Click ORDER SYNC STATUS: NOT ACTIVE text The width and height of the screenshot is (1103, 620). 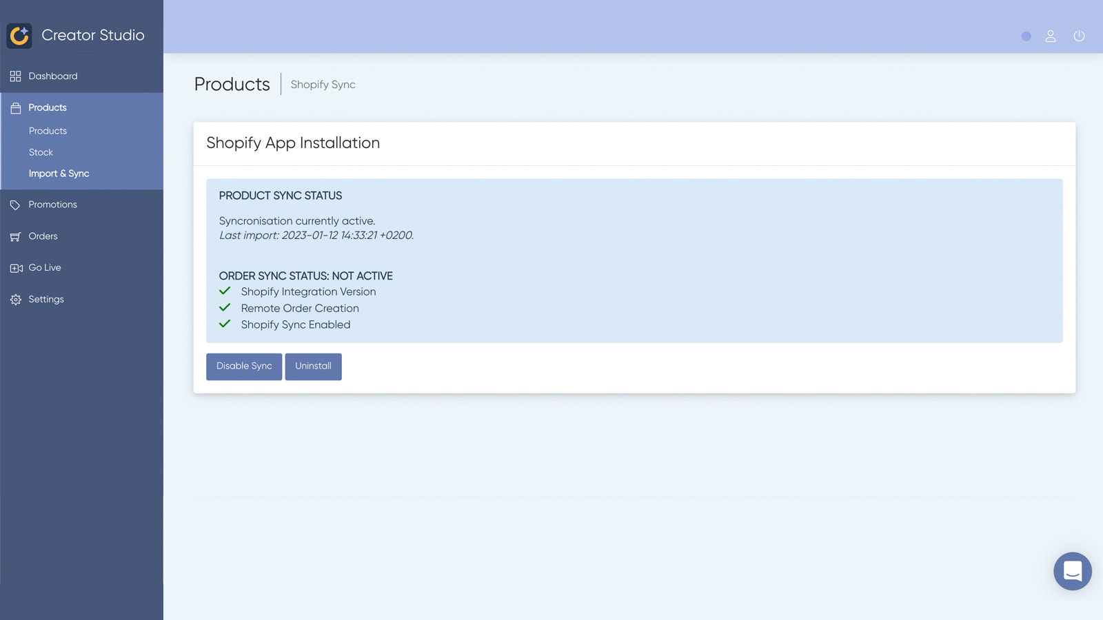(x=305, y=276)
